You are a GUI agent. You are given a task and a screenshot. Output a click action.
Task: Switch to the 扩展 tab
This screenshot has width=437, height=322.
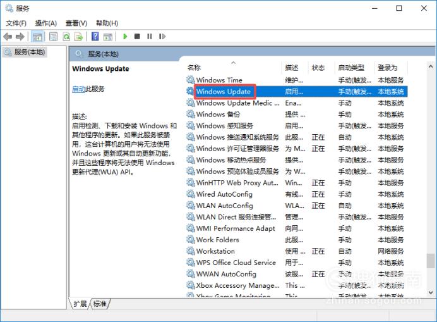pos(80,304)
